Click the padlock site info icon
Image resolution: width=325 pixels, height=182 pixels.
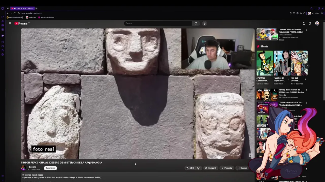tap(19, 13)
